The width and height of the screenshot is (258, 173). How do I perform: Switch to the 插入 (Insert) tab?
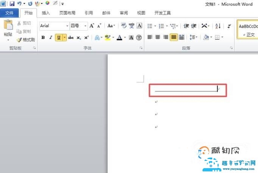click(46, 13)
